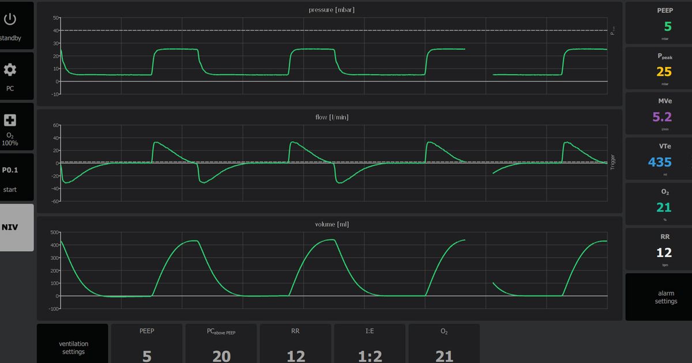The height and width of the screenshot is (363, 692).
Task: Select the MVe reading panel
Action: [659, 114]
